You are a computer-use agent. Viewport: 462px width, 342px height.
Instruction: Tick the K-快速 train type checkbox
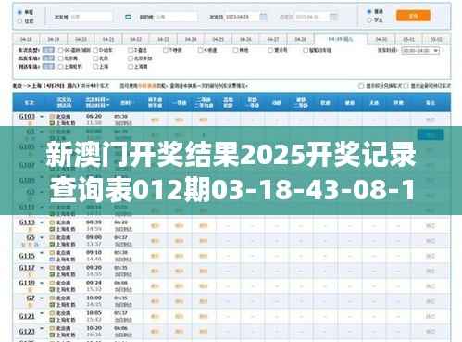coord(200,50)
